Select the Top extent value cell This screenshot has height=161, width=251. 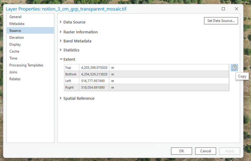coord(94,68)
